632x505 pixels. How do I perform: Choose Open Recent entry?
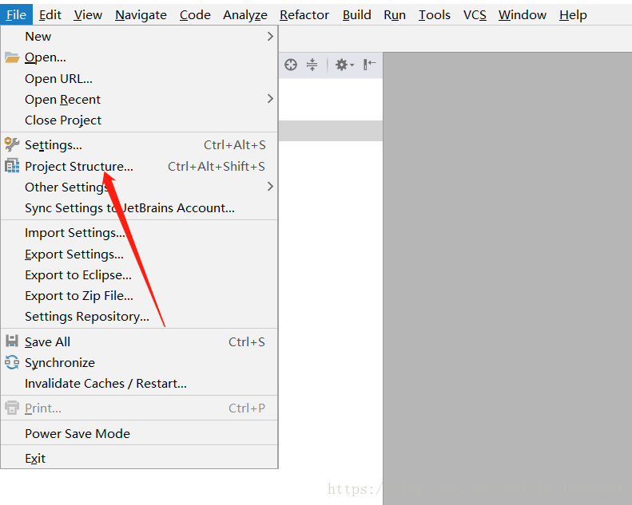coord(139,99)
